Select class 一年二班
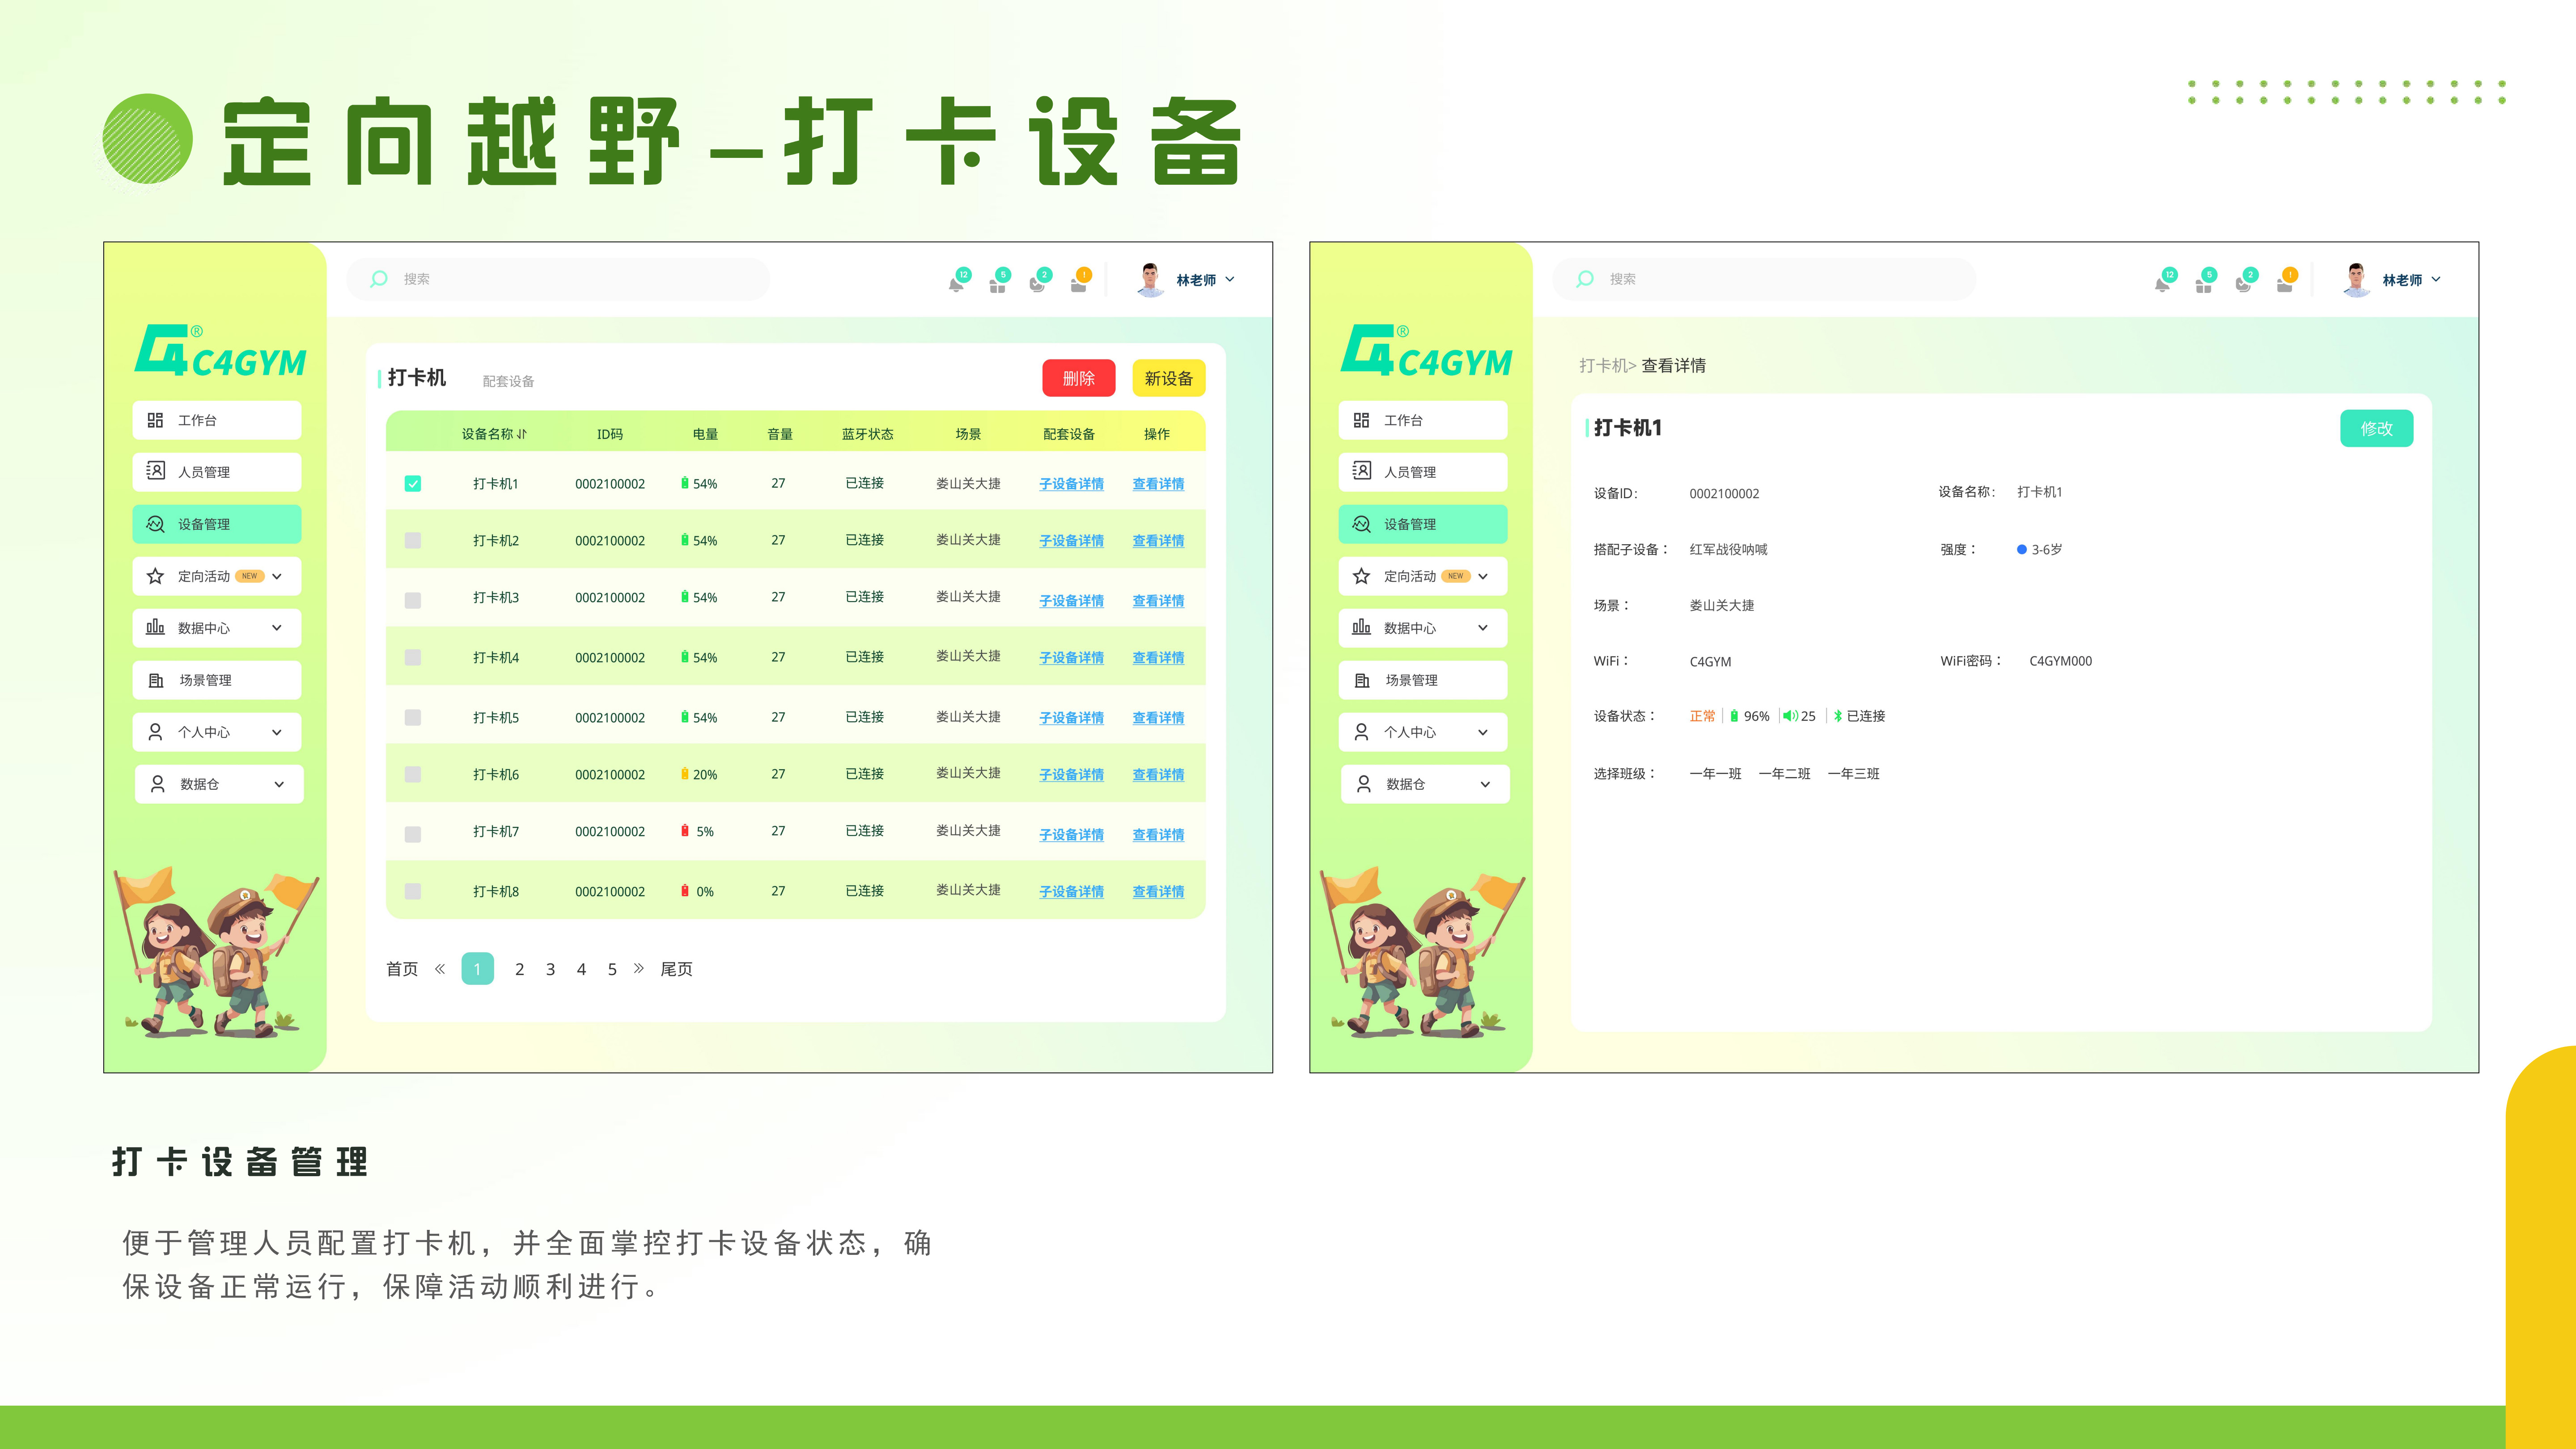This screenshot has height=1449, width=2576. pyautogui.click(x=1784, y=774)
